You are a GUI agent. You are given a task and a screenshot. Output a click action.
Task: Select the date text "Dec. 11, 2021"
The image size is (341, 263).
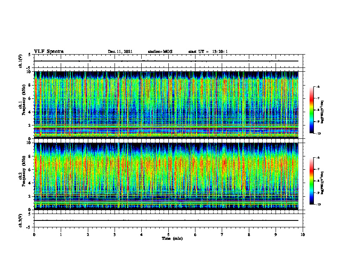click(x=120, y=52)
